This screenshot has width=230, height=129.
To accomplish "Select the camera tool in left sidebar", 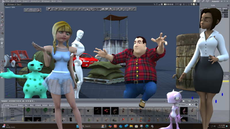I will point(2,39).
